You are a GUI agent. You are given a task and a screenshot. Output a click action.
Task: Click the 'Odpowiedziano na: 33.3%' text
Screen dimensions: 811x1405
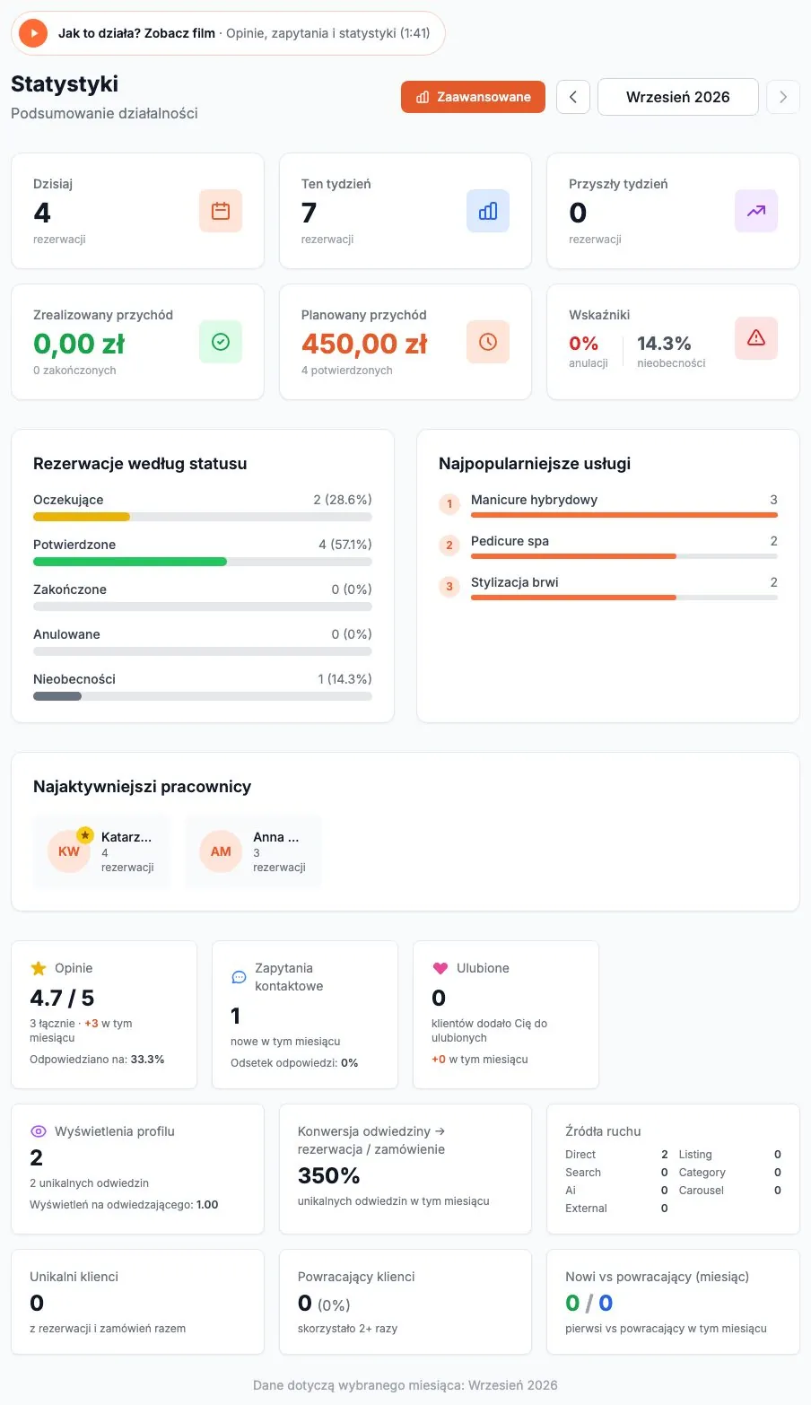pyautogui.click(x=97, y=1060)
